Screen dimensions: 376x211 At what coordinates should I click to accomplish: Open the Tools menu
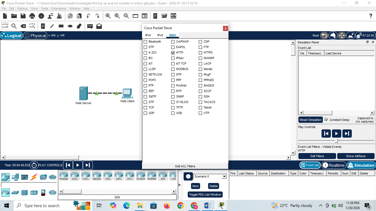coord(45,9)
